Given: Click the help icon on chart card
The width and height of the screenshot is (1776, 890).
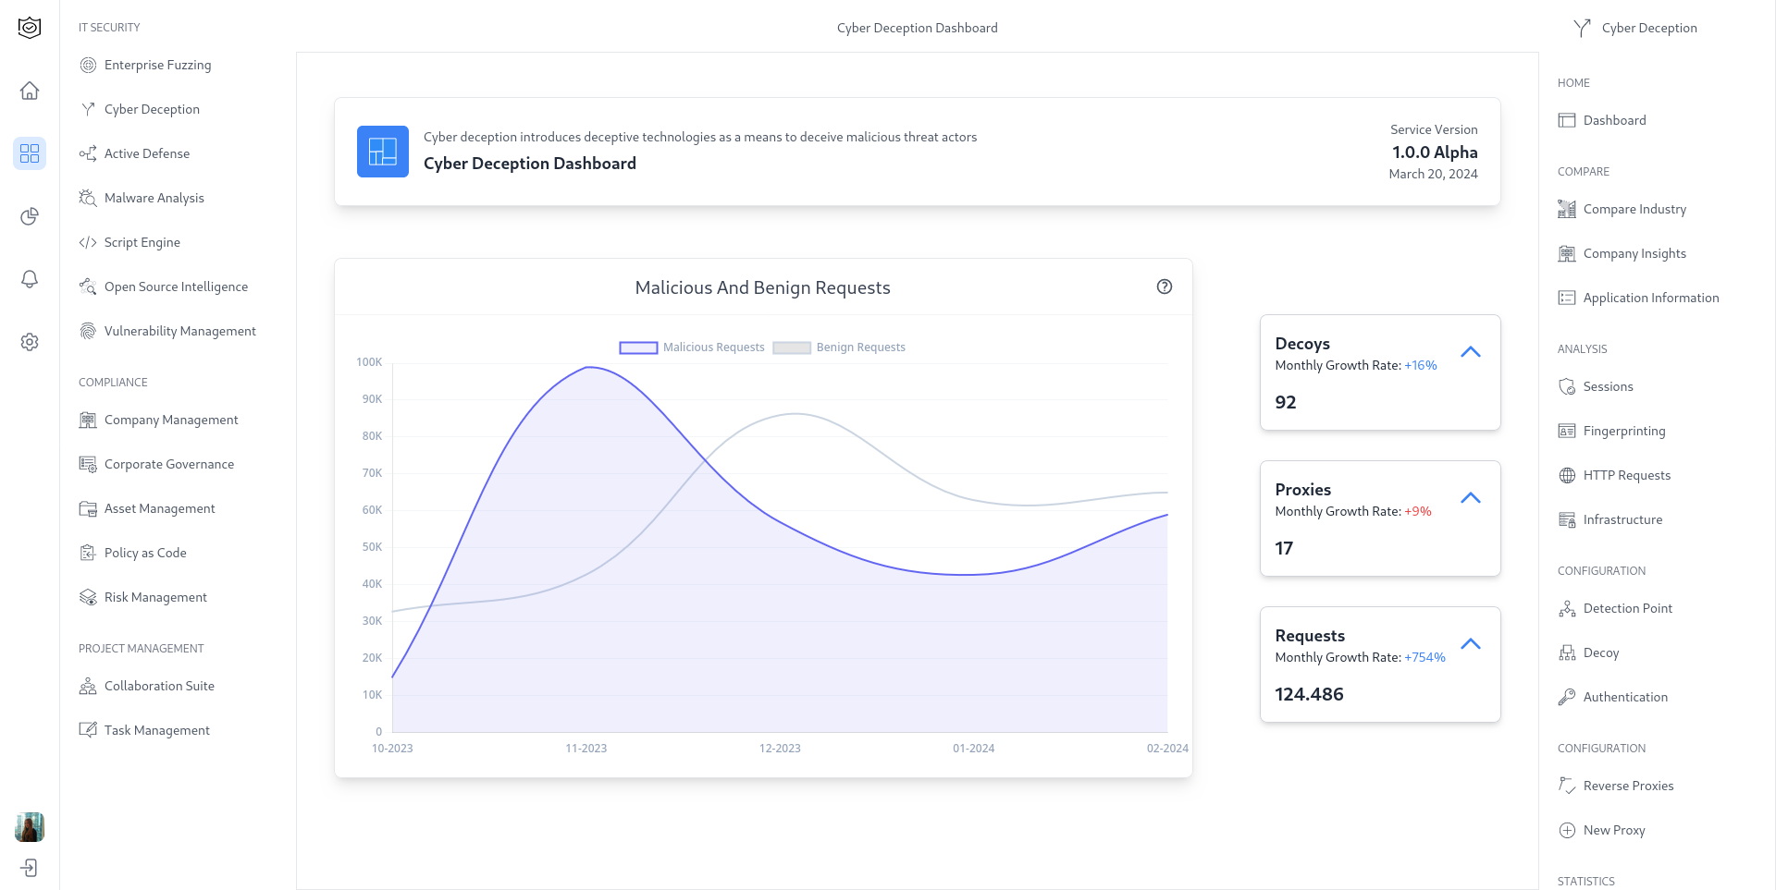Looking at the screenshot, I should click(x=1165, y=287).
